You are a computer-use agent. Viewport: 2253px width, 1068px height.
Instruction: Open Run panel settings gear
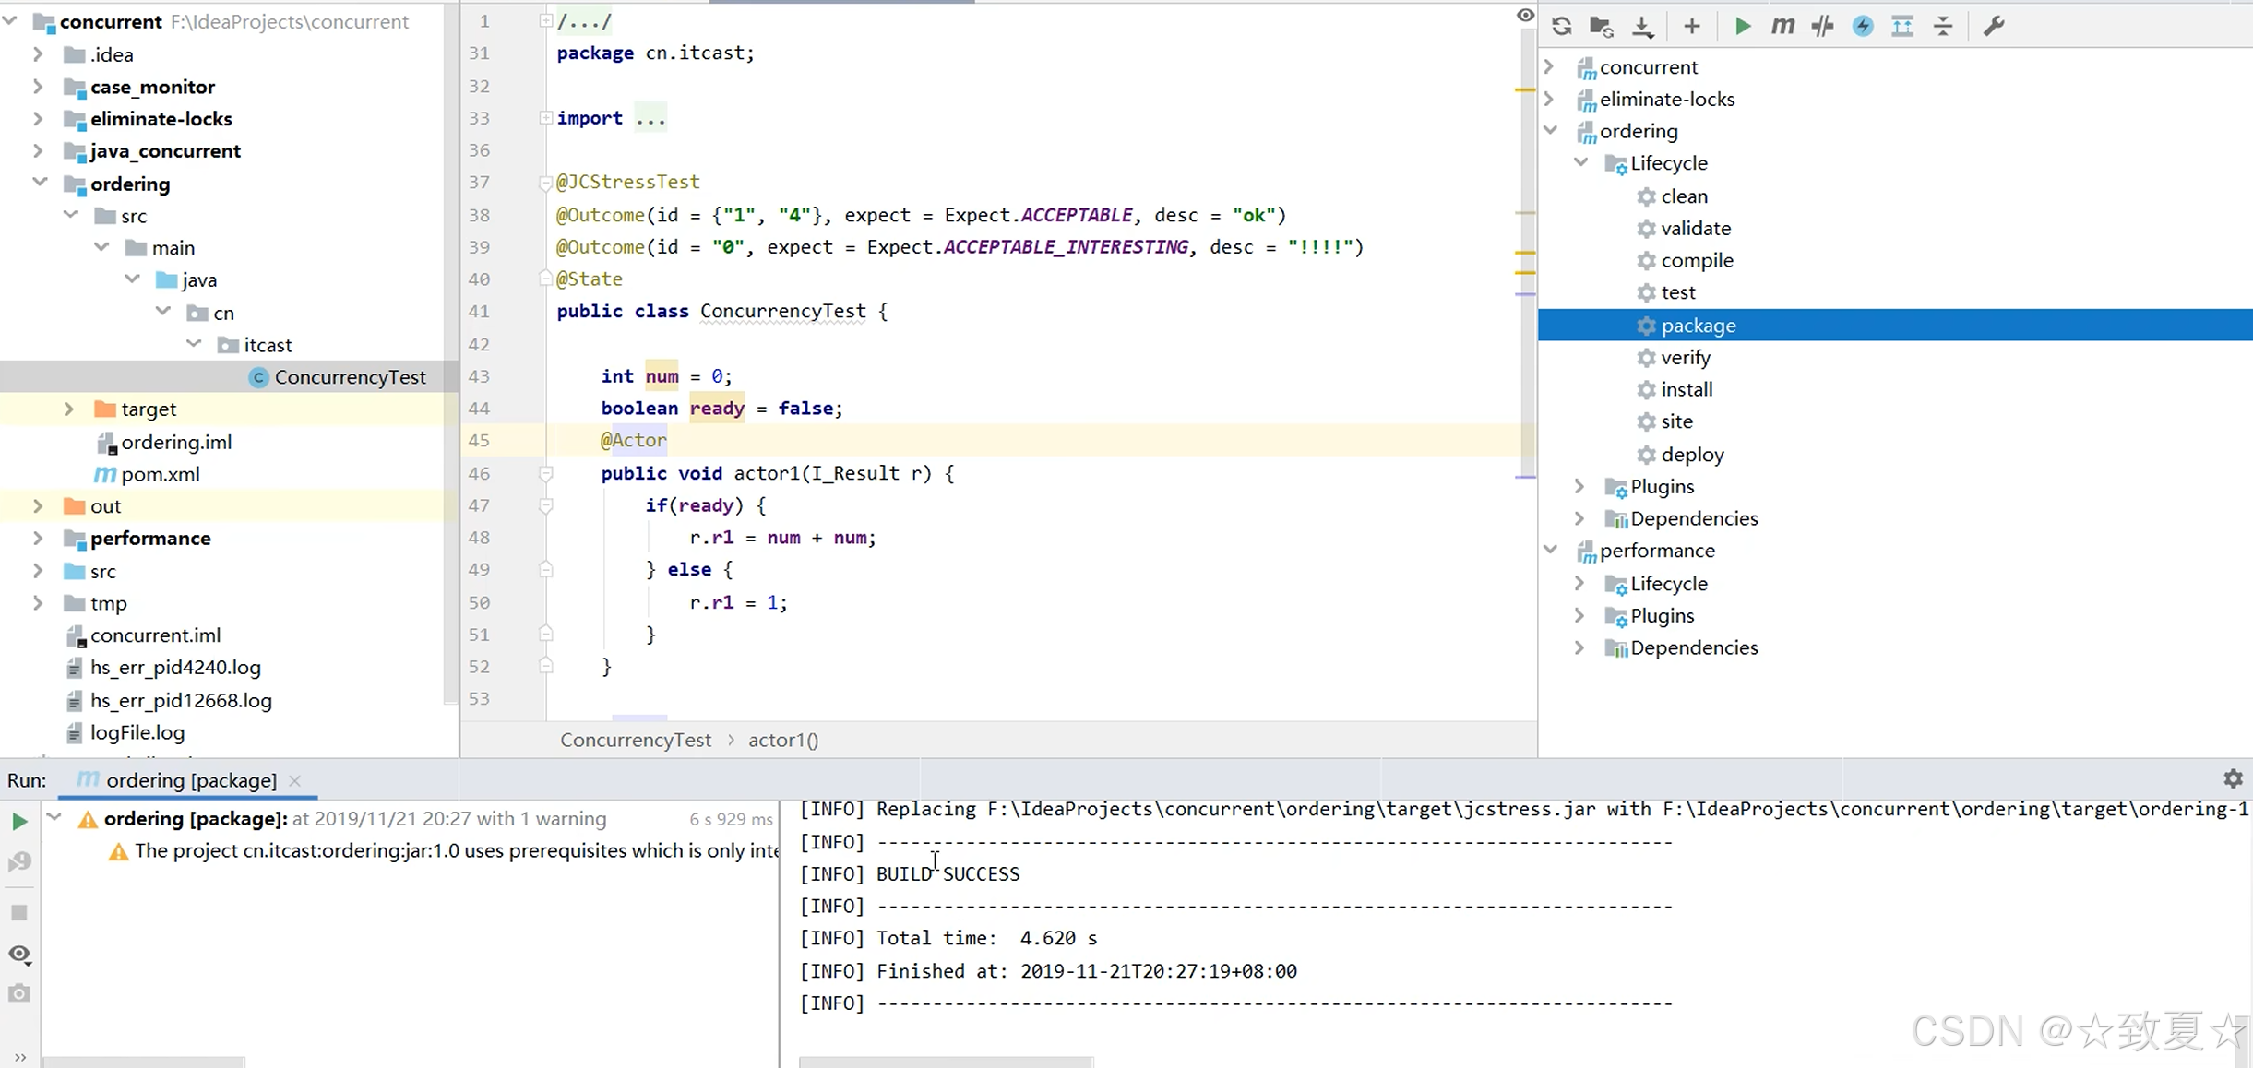click(2233, 778)
